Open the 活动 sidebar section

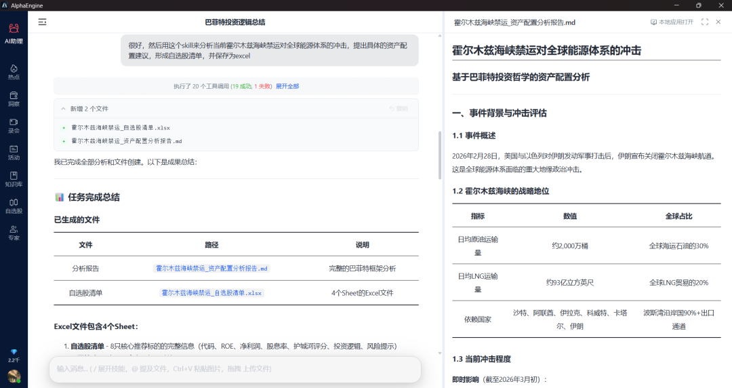tap(14, 153)
